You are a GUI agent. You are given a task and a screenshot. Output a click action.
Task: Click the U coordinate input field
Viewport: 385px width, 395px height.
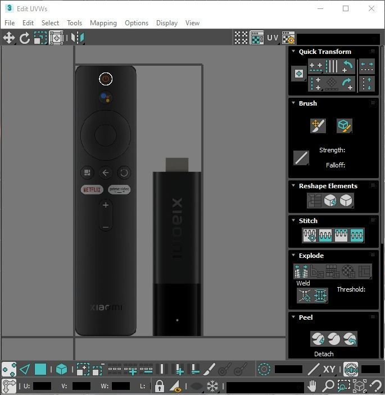point(42,385)
